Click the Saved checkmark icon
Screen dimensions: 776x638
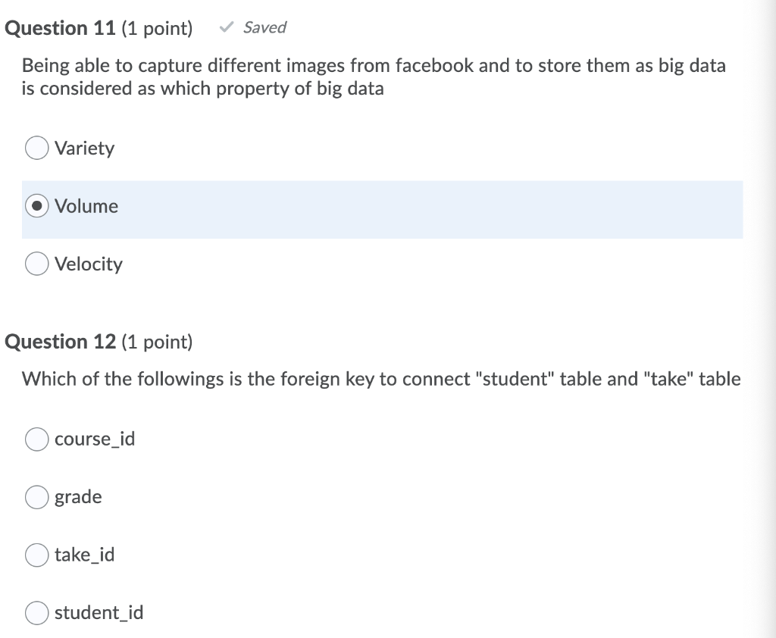click(225, 27)
